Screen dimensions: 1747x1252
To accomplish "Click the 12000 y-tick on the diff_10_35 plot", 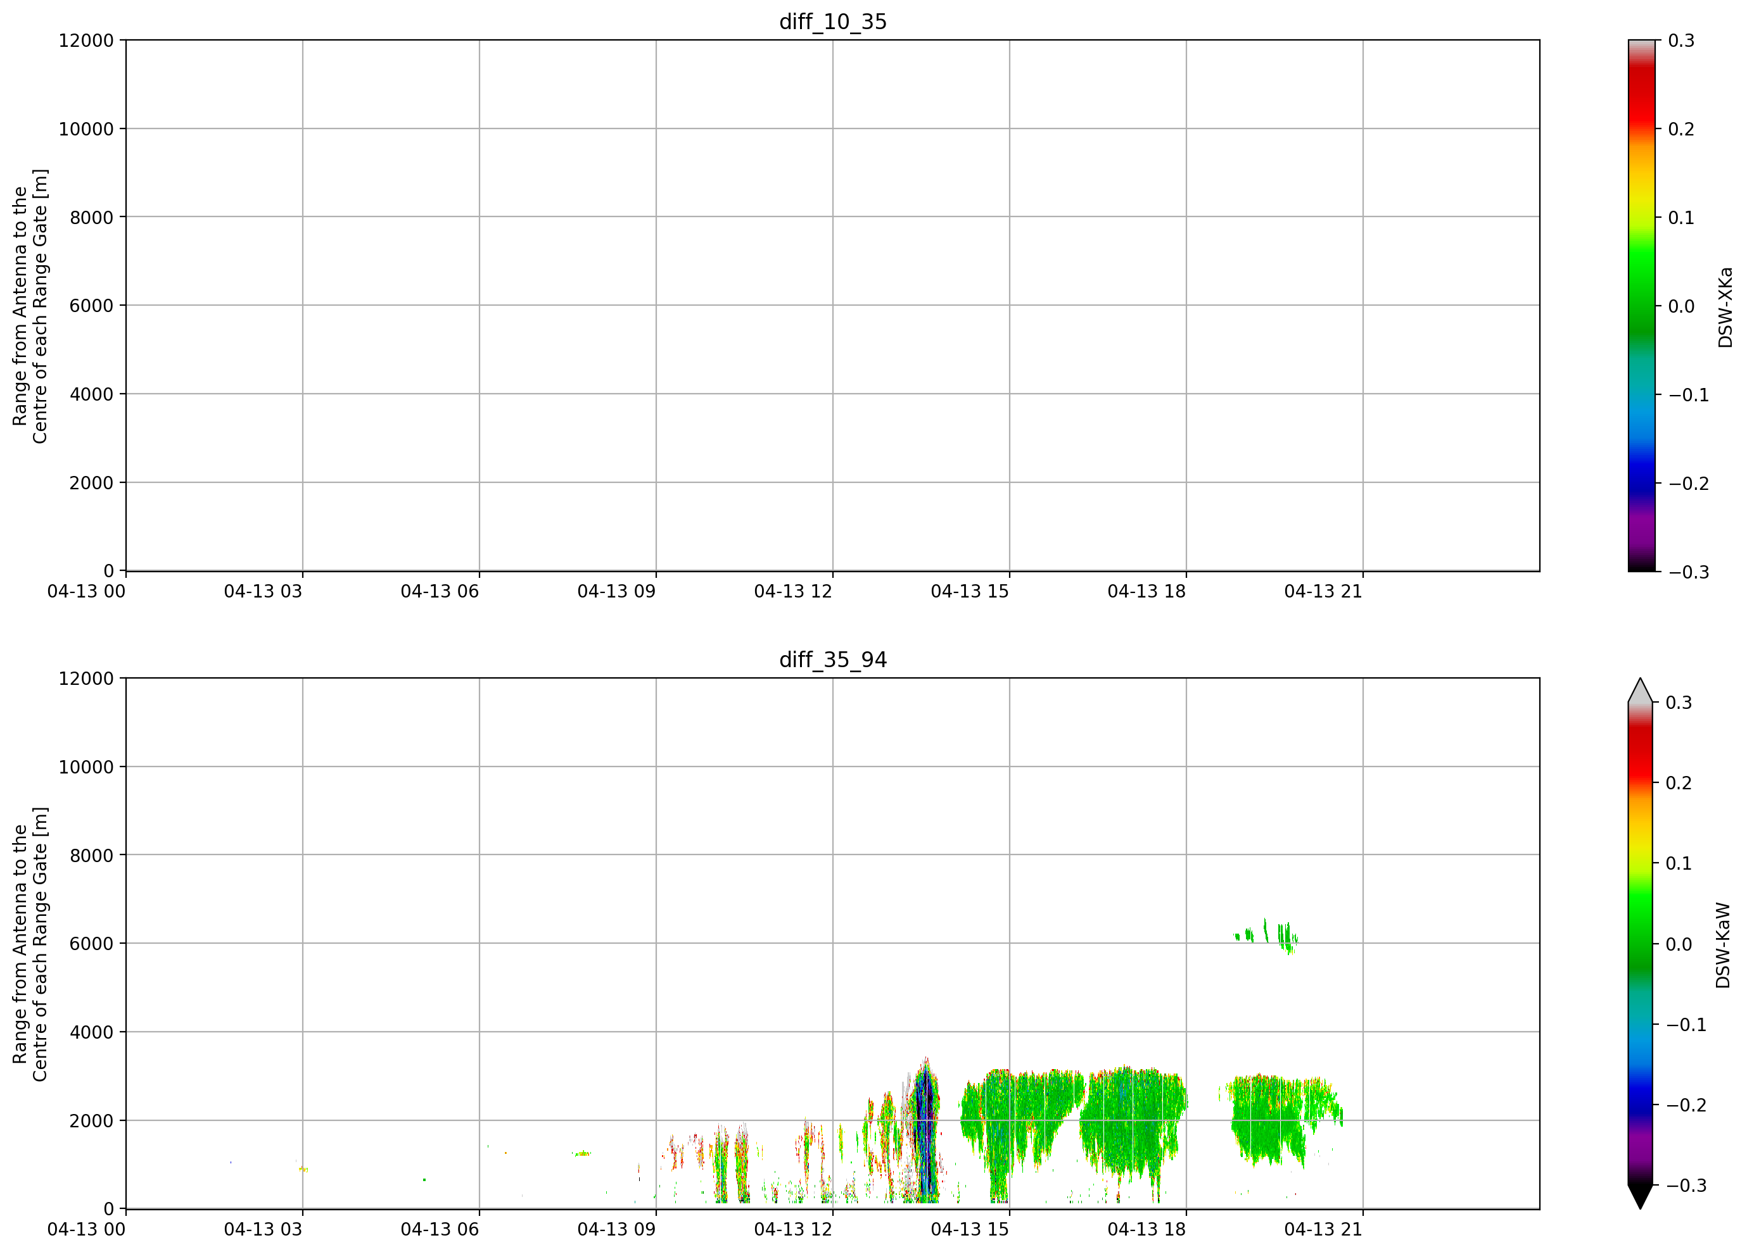I will (86, 41).
